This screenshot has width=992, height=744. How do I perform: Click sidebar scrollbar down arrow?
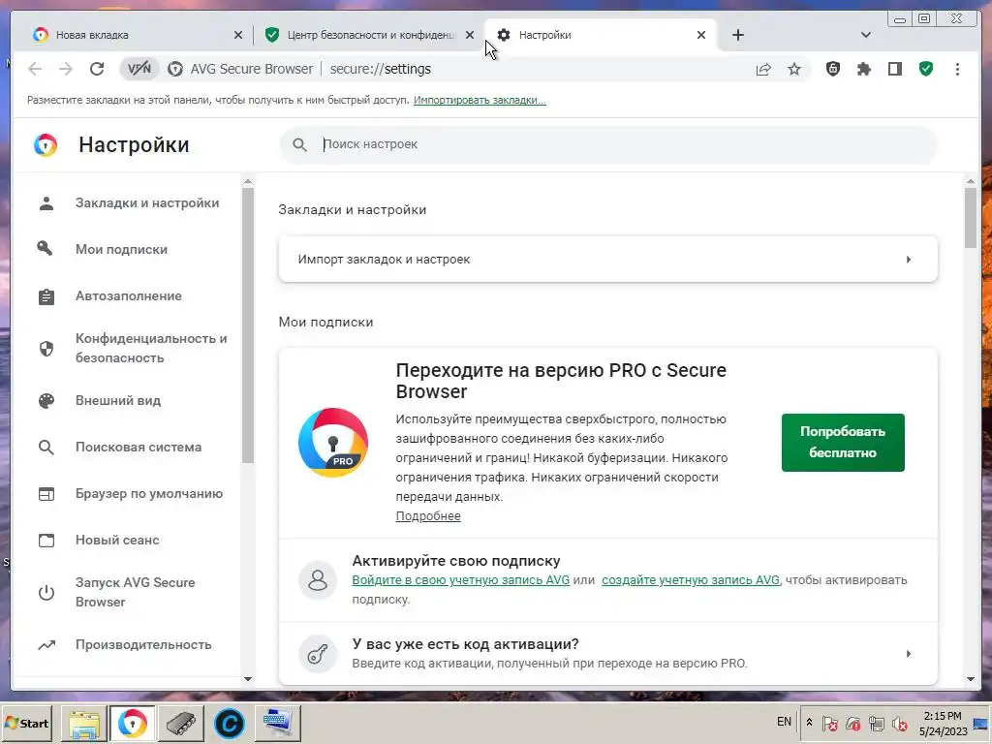click(248, 679)
